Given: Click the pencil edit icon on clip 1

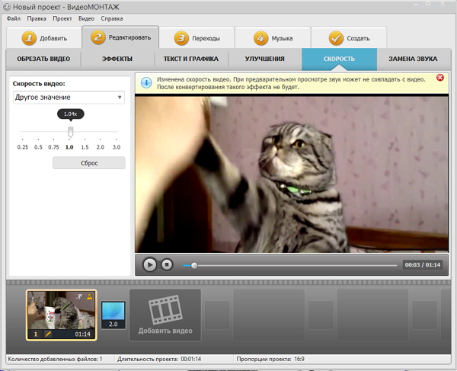Looking at the screenshot, I should tap(48, 334).
